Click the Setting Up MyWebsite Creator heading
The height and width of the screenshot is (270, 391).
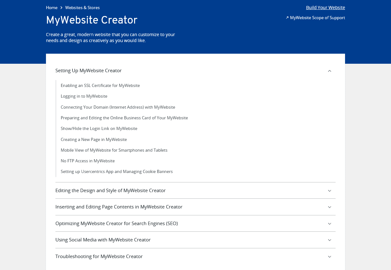(x=88, y=71)
